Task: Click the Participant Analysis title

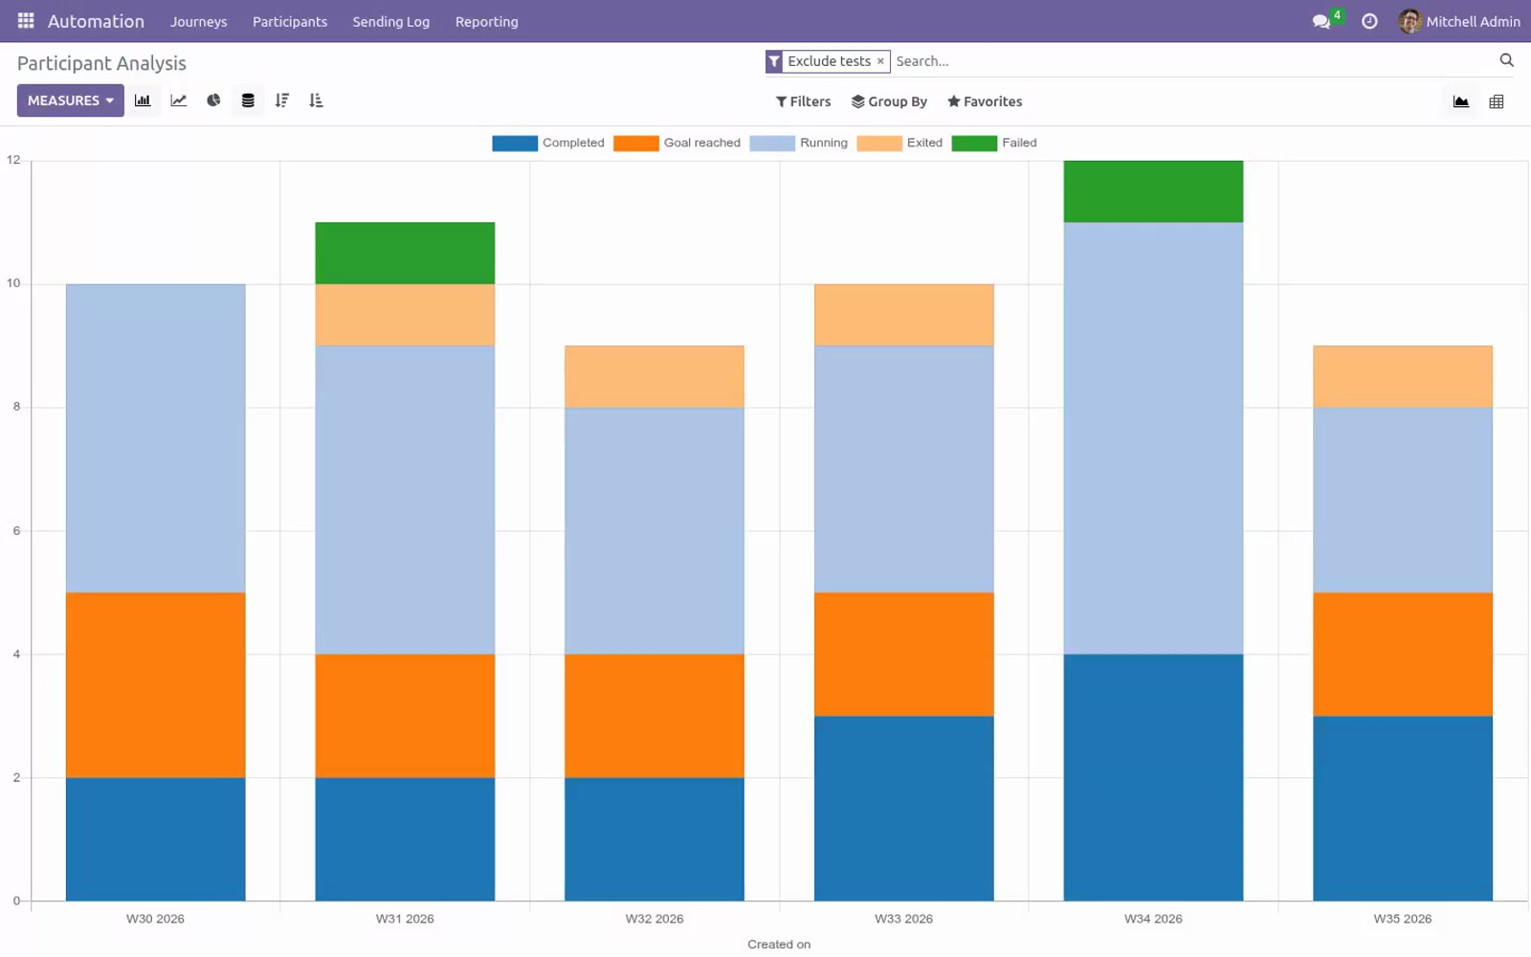Action: point(101,63)
